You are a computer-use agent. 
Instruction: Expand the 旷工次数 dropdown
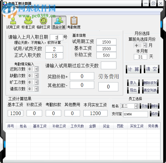tap(37, 82)
